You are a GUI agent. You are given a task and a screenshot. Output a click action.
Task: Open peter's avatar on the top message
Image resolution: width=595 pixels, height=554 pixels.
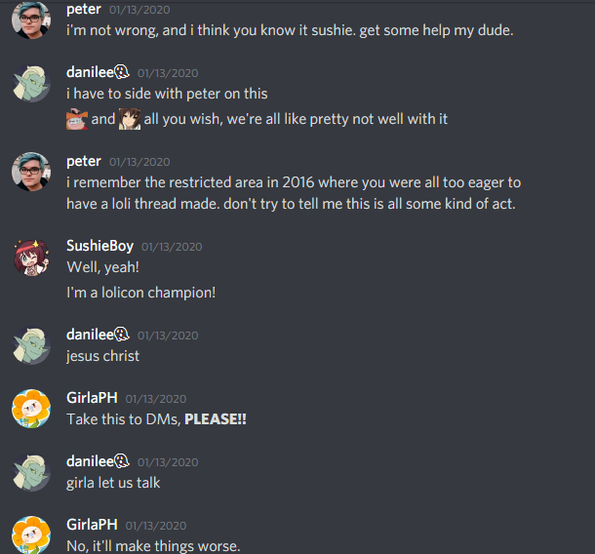(x=31, y=20)
